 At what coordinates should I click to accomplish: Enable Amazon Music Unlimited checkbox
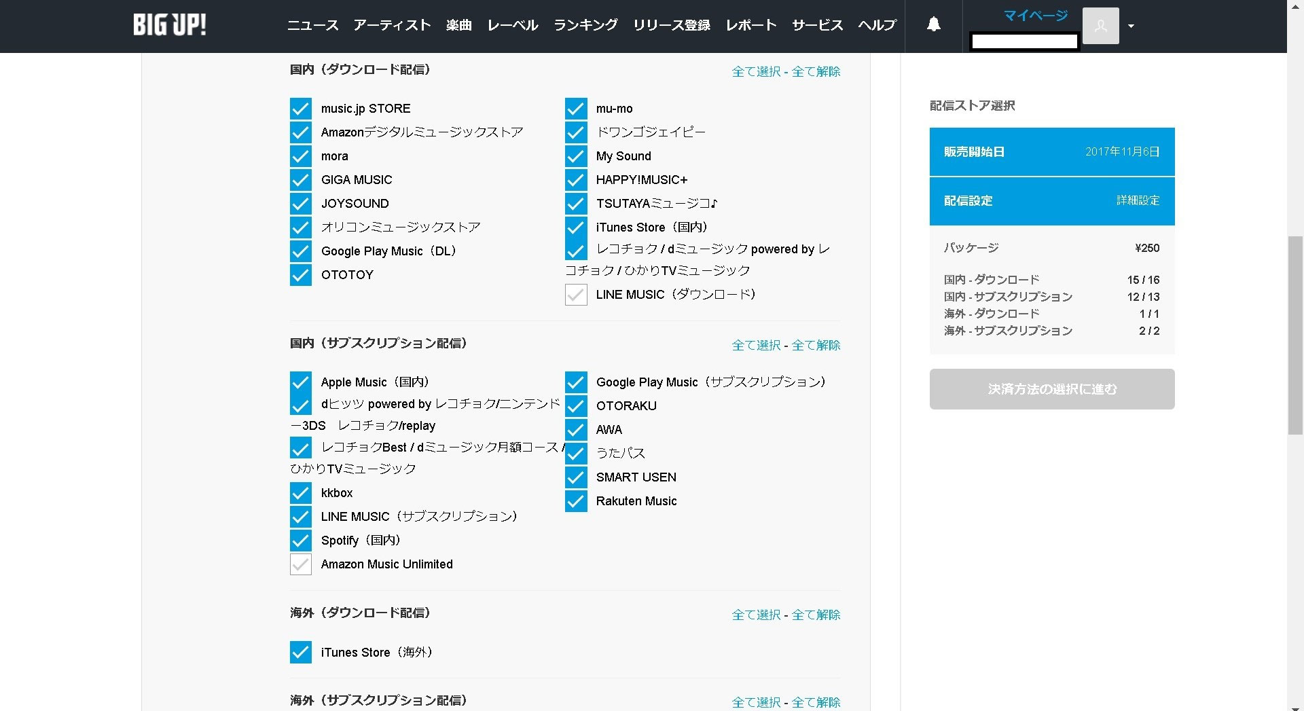301,564
